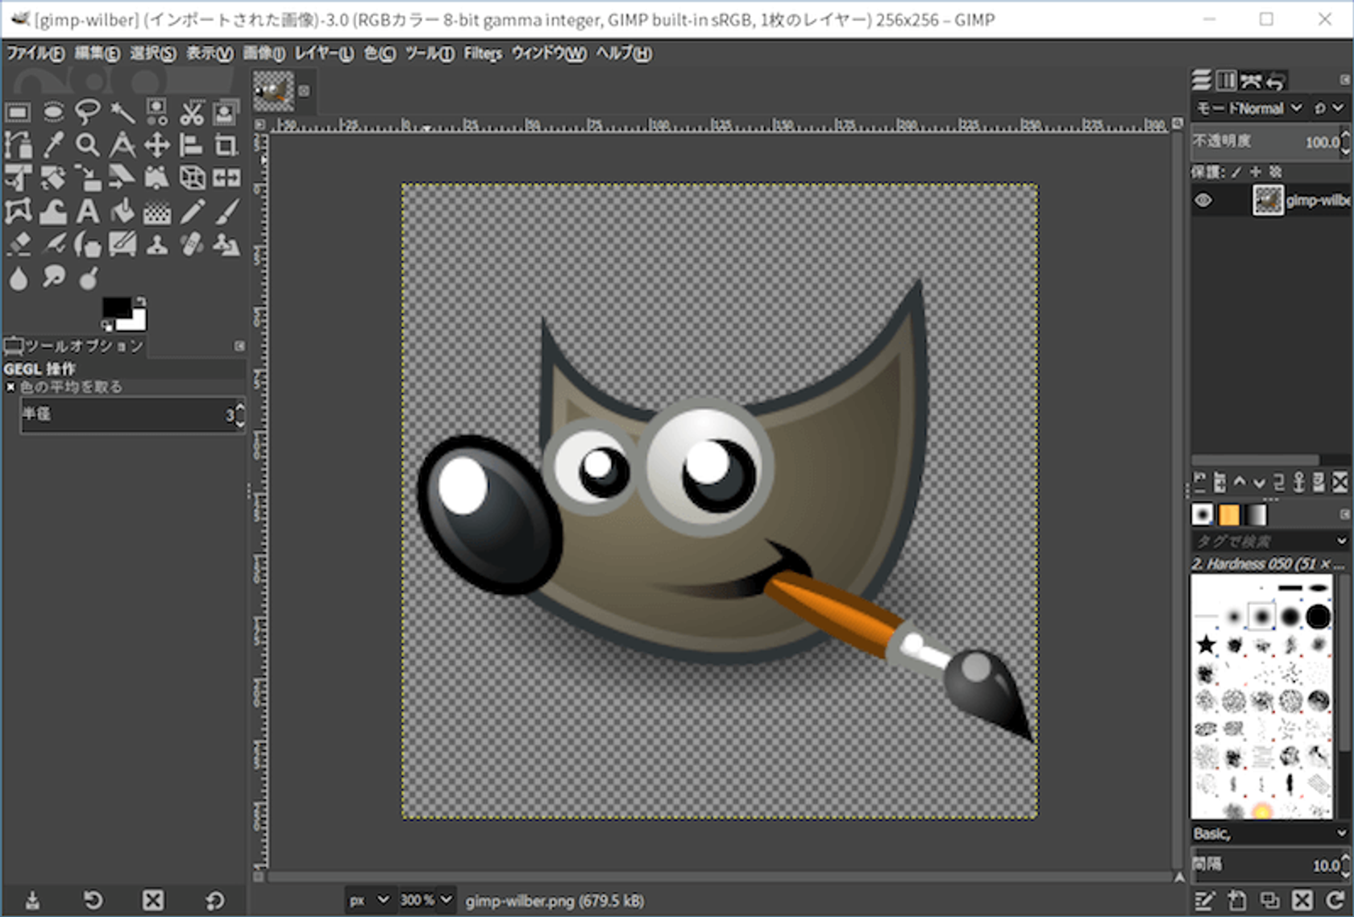
Task: Toggle quick mask at canvas bottom-left corner
Action: pyautogui.click(x=259, y=876)
